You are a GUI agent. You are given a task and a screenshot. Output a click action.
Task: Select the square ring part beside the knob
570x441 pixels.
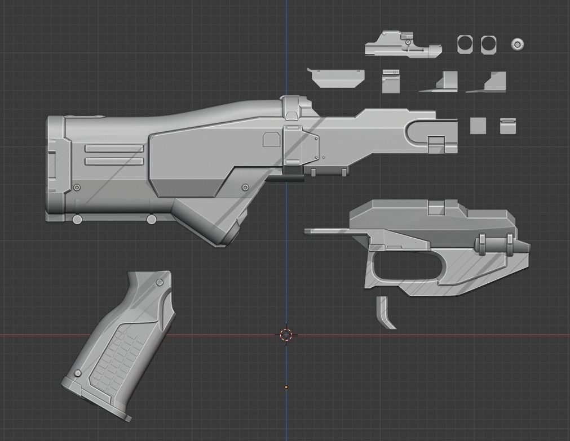click(489, 44)
